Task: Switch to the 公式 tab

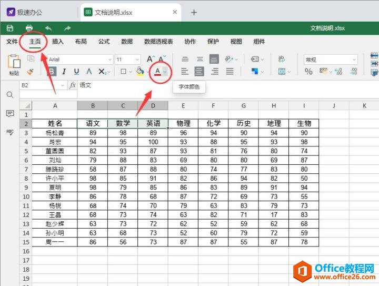Action: pos(104,42)
